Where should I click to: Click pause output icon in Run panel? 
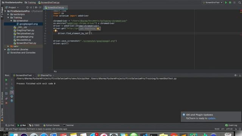6,88
